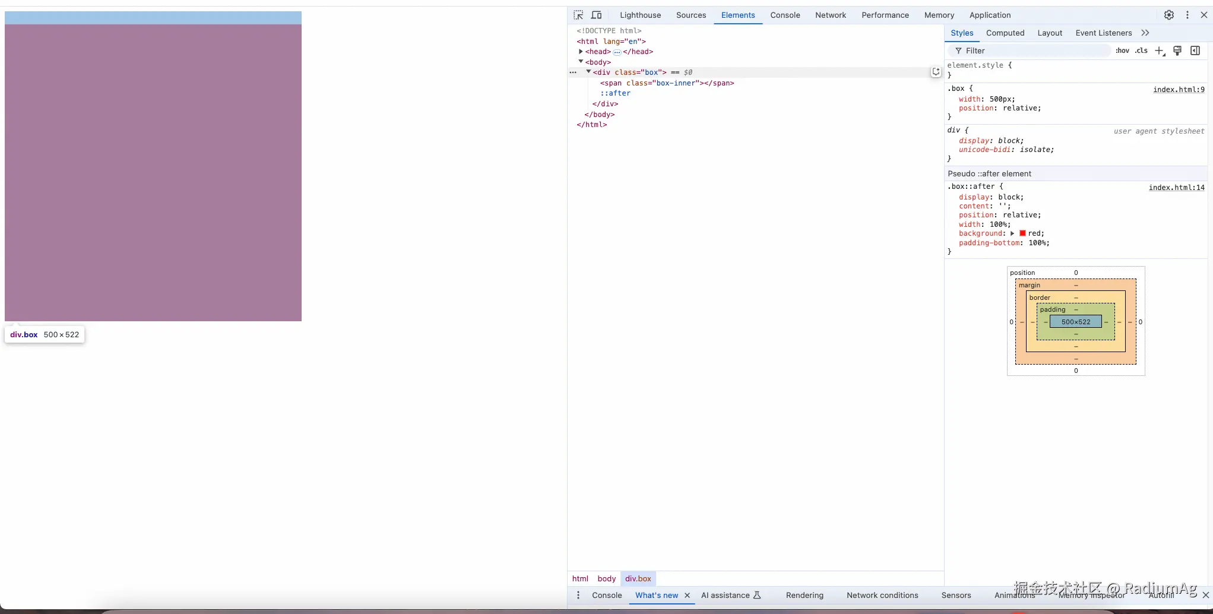
Task: Open the red background color swatch
Action: [x=1022, y=233]
